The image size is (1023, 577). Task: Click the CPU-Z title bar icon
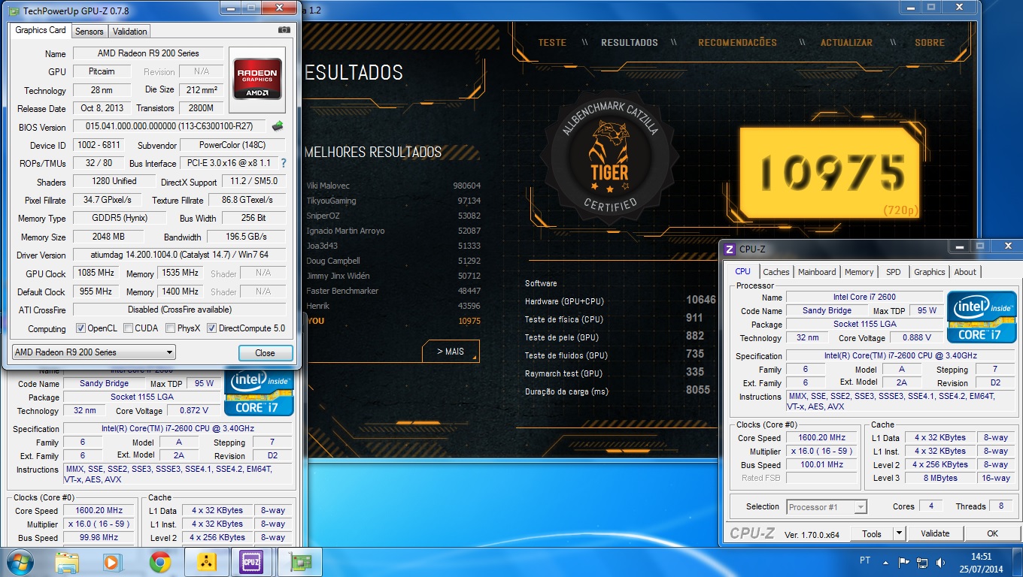point(730,249)
